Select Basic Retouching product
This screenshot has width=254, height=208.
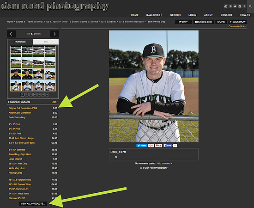click(17, 117)
